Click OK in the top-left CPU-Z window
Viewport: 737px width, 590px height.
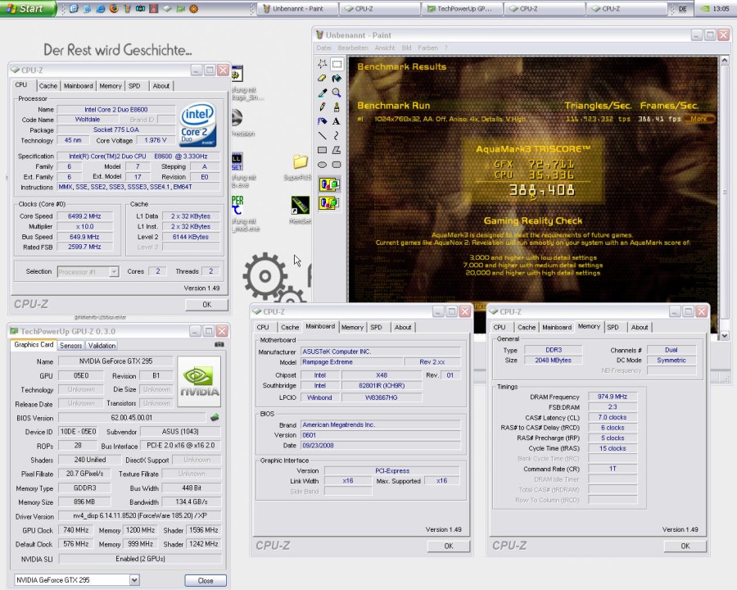coord(207,304)
